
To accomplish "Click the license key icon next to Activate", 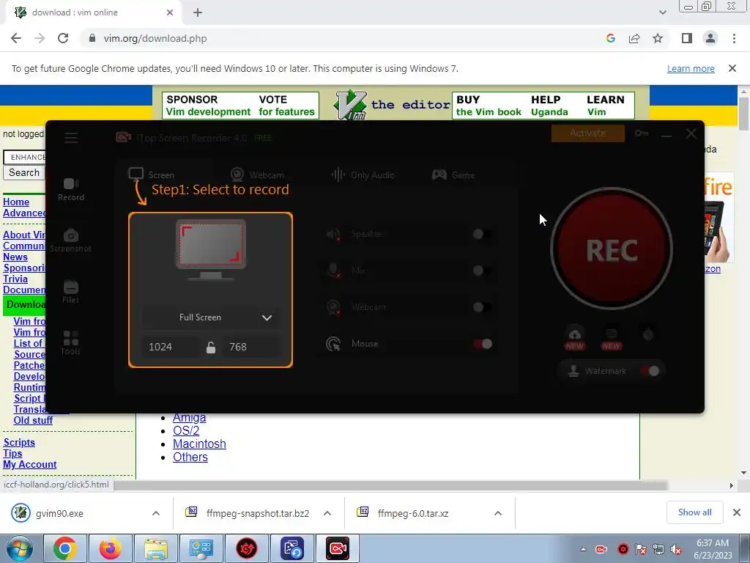I will tap(642, 133).
